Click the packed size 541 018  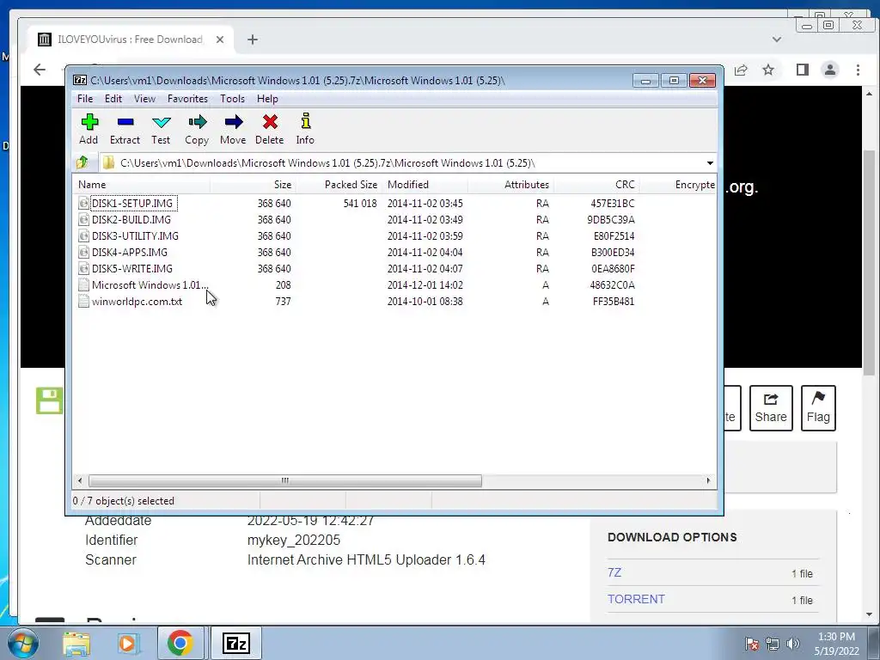[360, 203]
